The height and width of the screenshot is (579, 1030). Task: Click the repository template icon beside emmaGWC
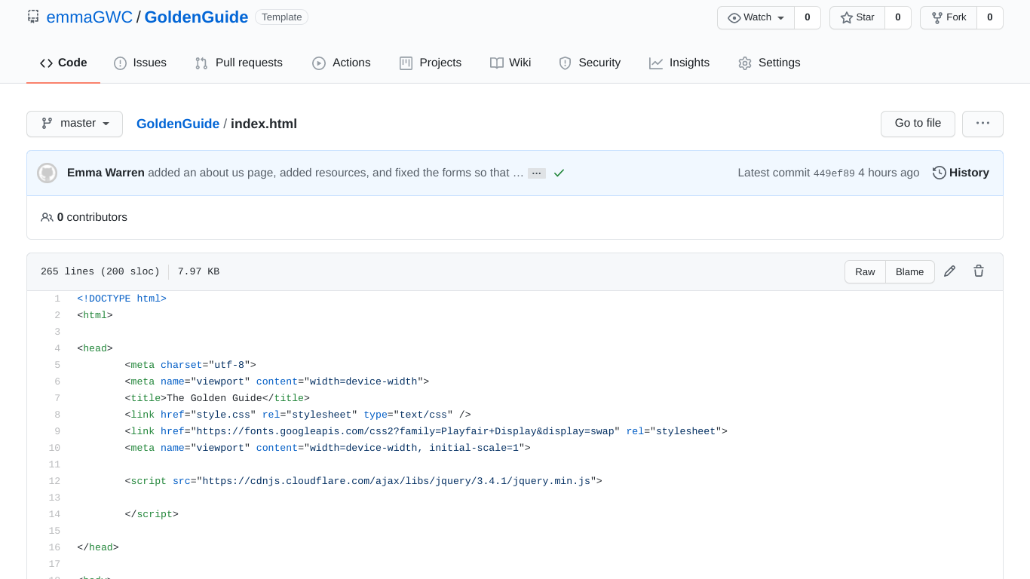33,17
